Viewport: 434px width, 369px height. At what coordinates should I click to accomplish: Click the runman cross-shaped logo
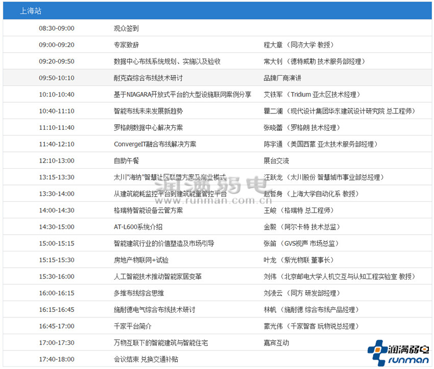click(x=376, y=351)
